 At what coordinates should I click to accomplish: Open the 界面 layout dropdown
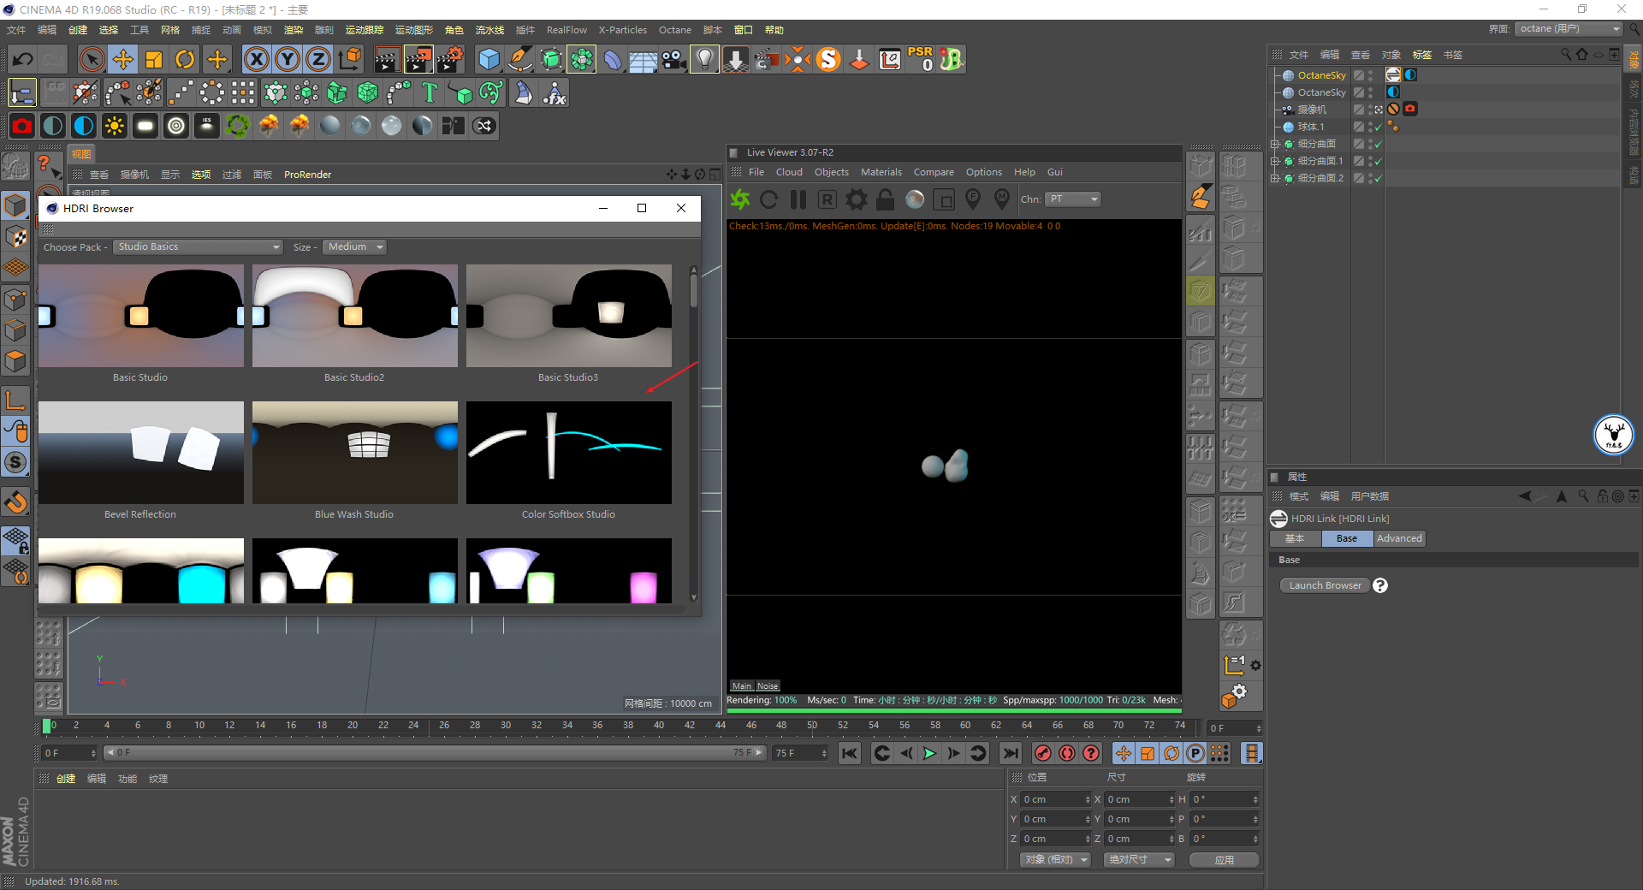(1569, 29)
